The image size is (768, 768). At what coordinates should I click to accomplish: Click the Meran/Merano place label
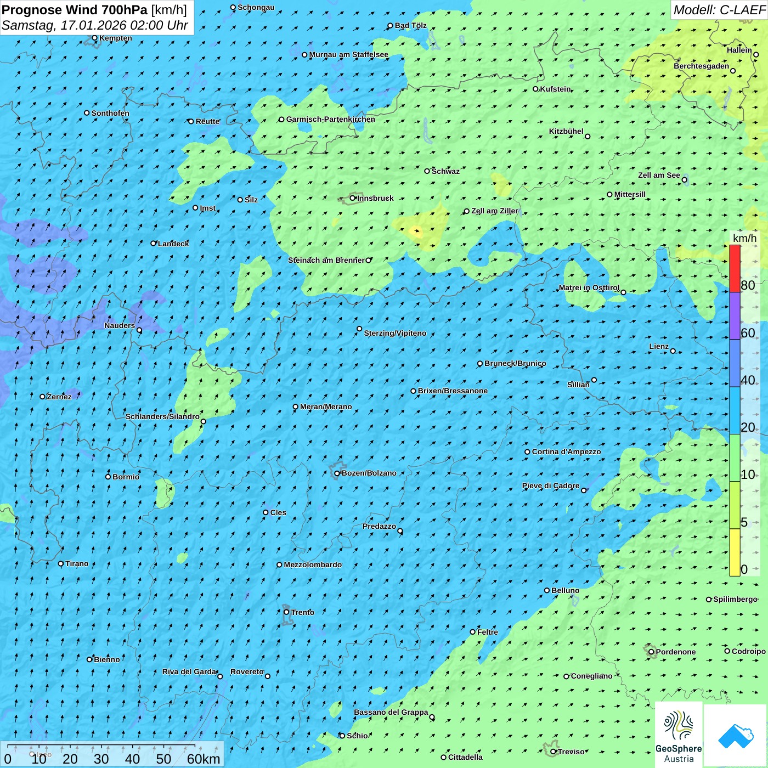tap(326, 407)
